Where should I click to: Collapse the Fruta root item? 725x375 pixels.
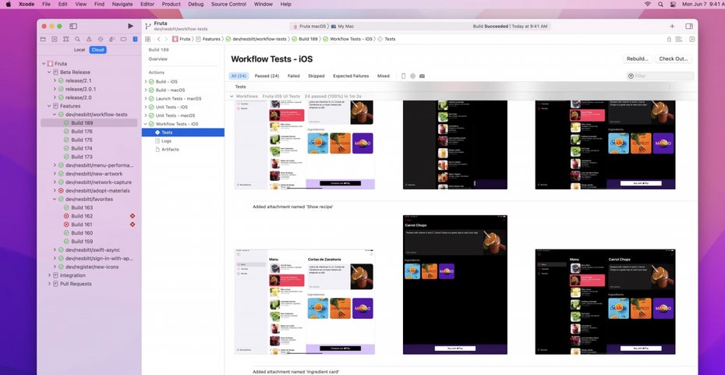click(x=44, y=64)
